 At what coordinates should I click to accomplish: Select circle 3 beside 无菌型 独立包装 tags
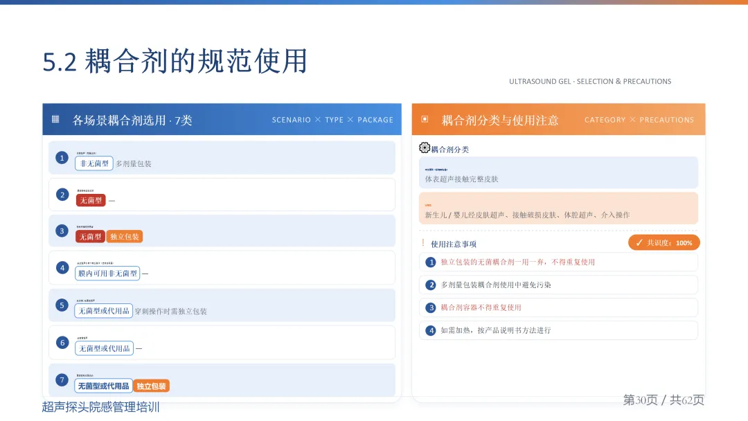[x=62, y=231]
